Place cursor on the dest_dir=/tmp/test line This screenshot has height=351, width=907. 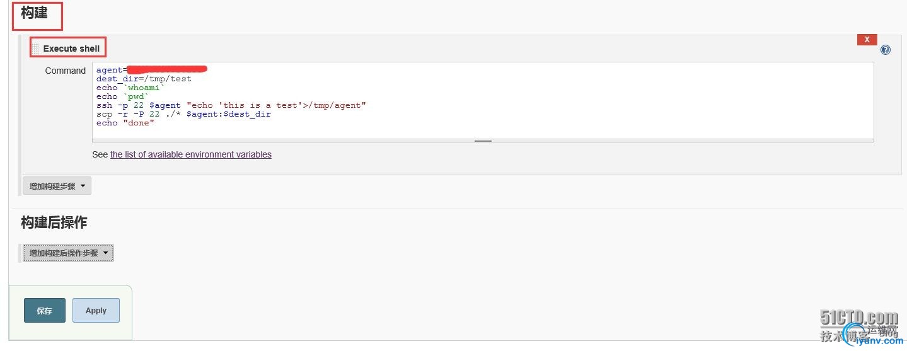coord(144,79)
